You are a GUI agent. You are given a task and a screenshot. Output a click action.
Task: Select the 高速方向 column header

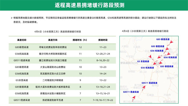[53, 40]
